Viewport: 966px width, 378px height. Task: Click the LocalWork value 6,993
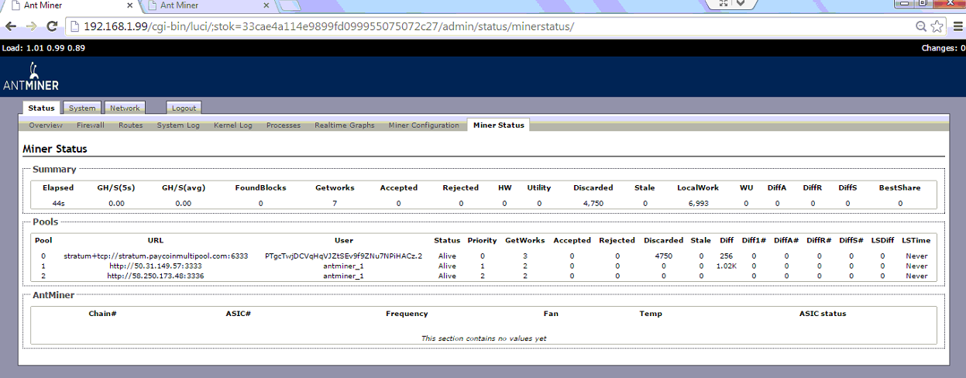(697, 203)
